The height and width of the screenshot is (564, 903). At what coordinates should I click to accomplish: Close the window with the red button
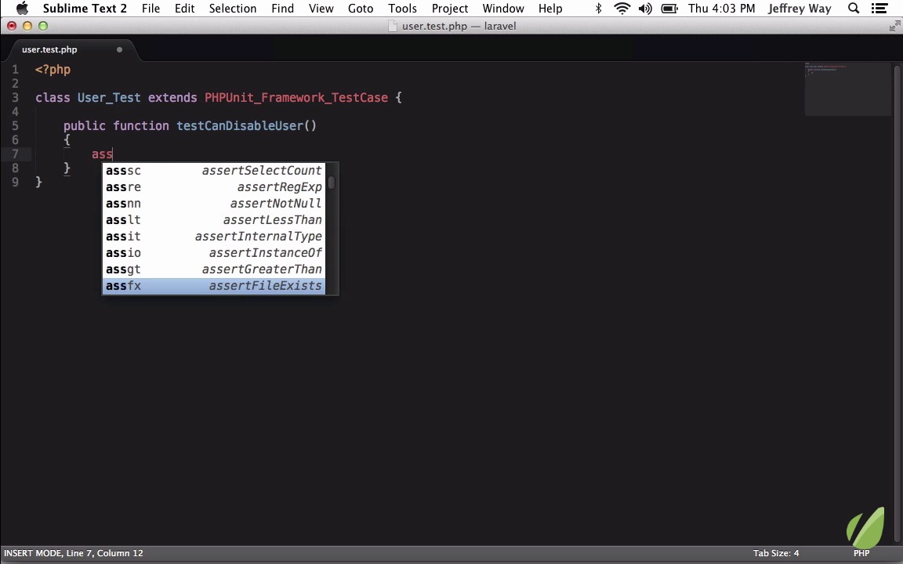(x=12, y=26)
